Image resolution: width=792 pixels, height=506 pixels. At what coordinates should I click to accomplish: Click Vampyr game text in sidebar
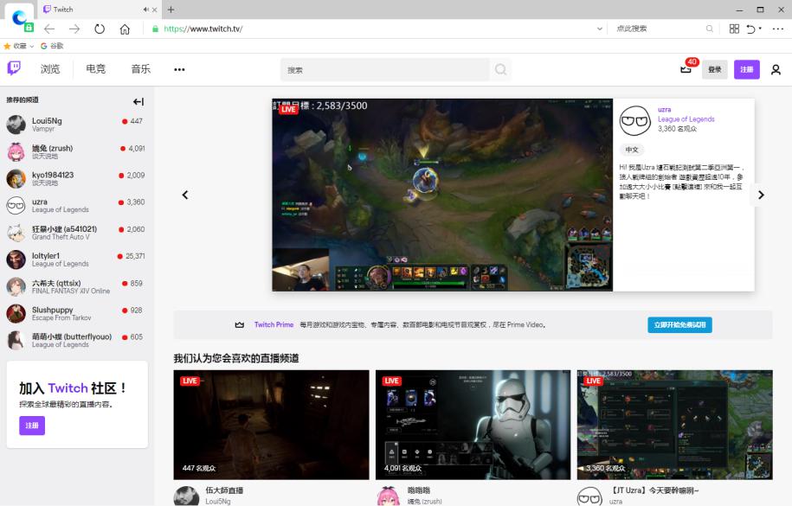click(x=43, y=129)
